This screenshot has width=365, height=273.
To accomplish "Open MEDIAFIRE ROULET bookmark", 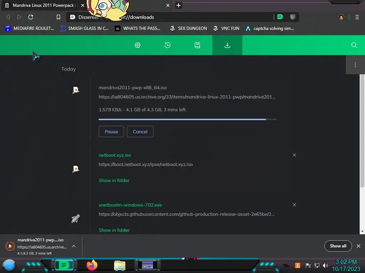I will coord(30,28).
